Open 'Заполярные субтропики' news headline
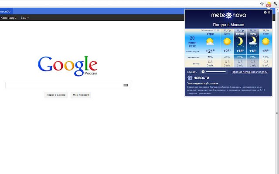 click(x=203, y=84)
